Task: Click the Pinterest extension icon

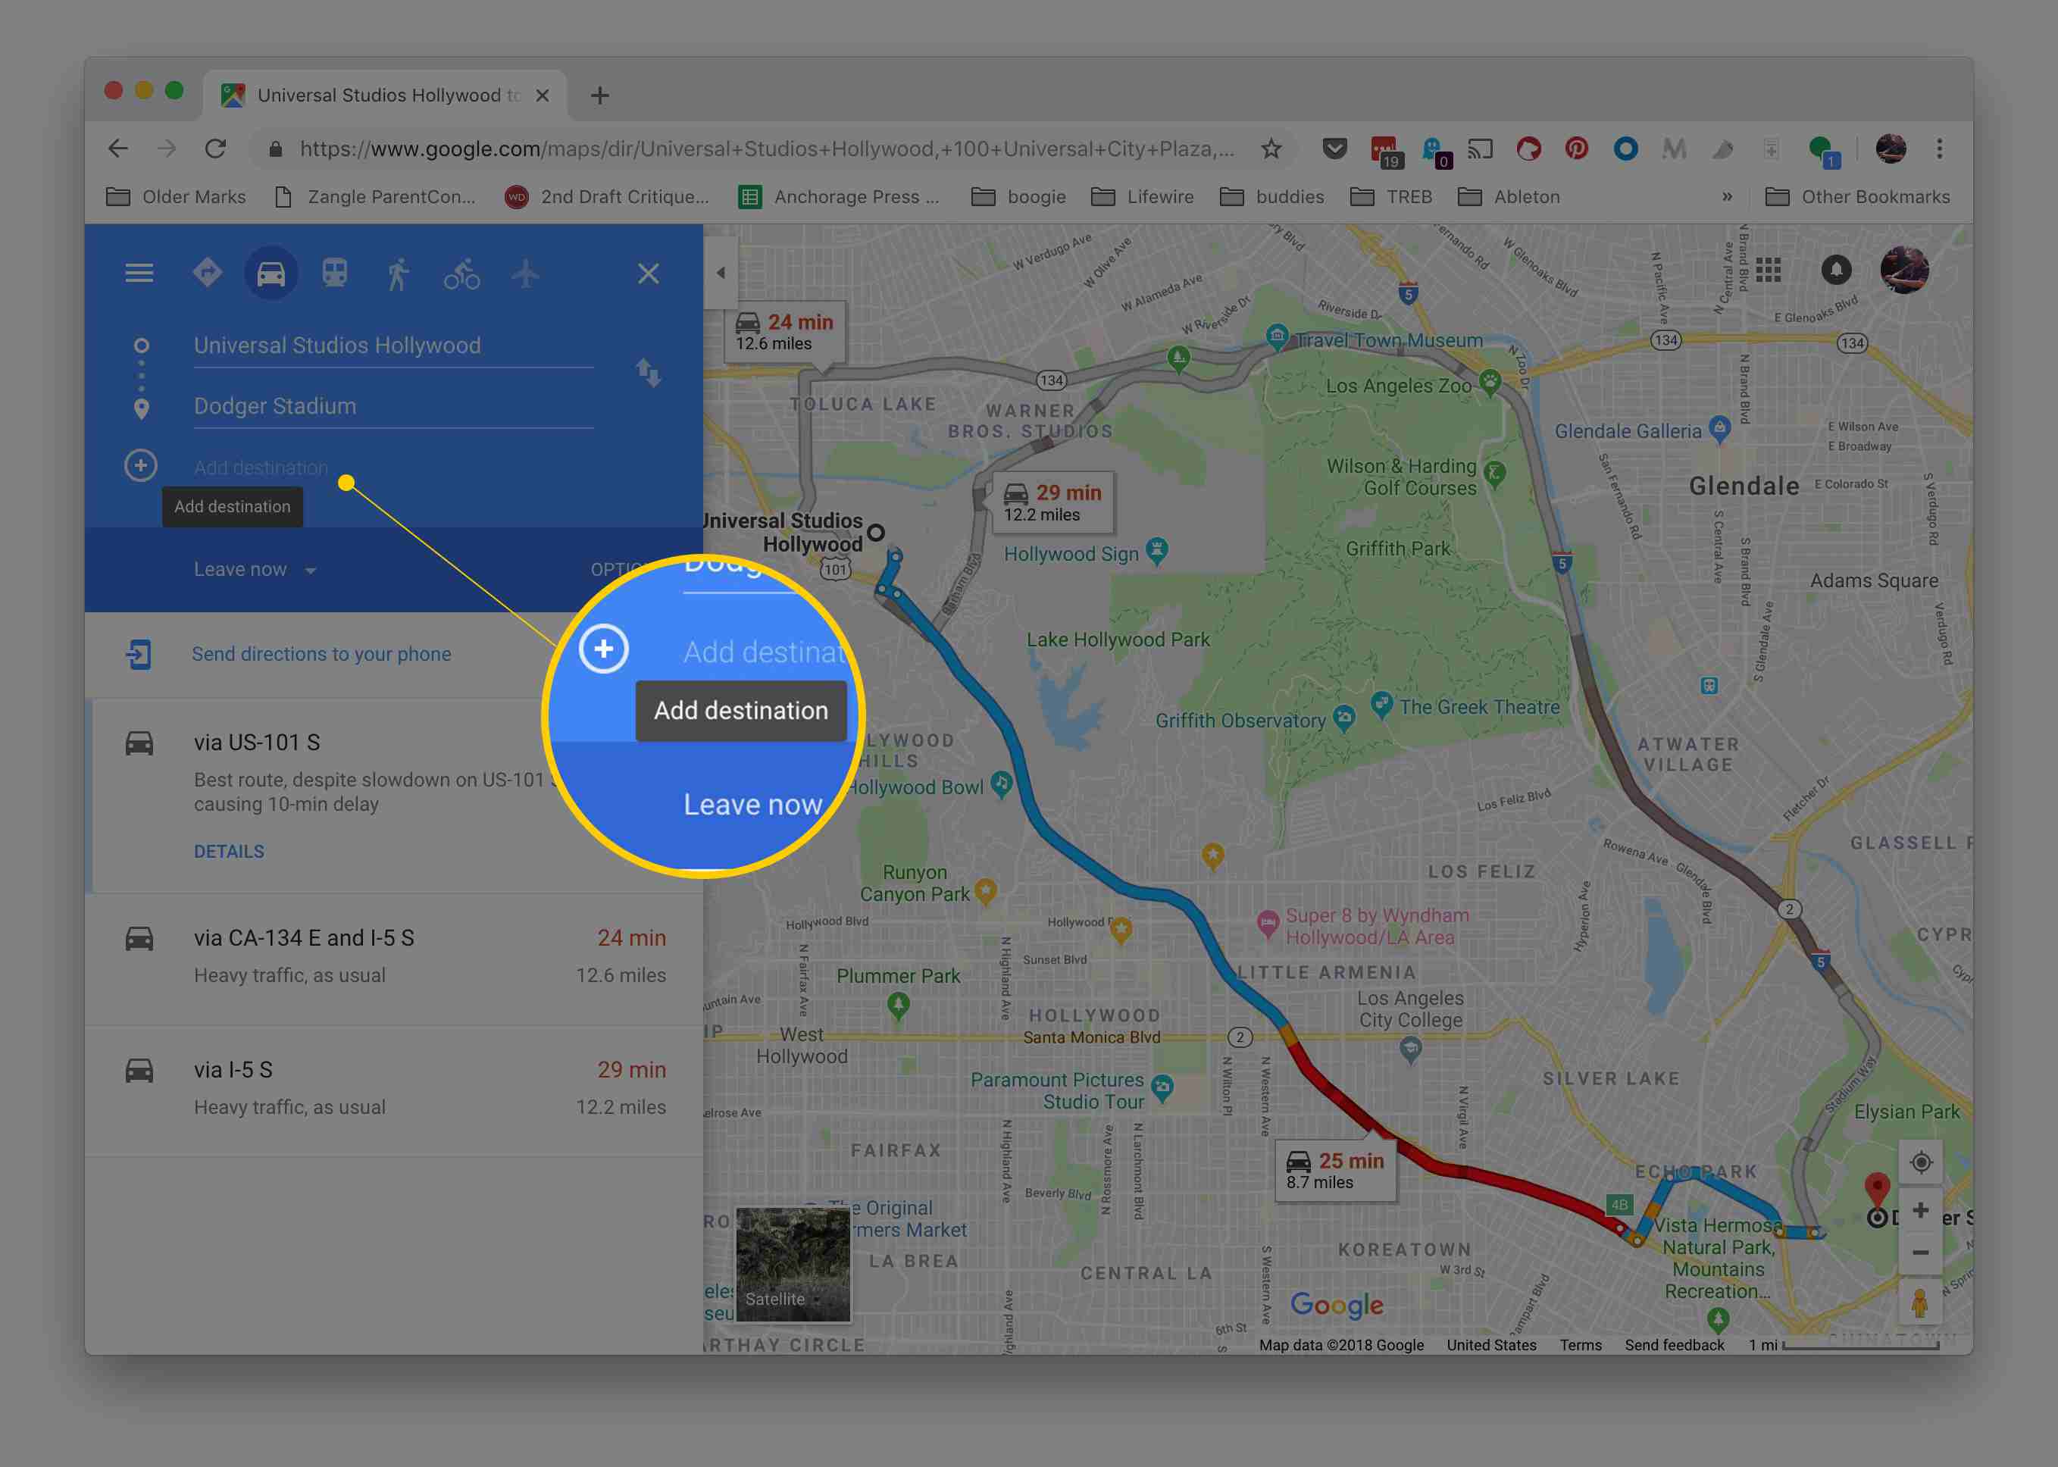Action: (1577, 149)
